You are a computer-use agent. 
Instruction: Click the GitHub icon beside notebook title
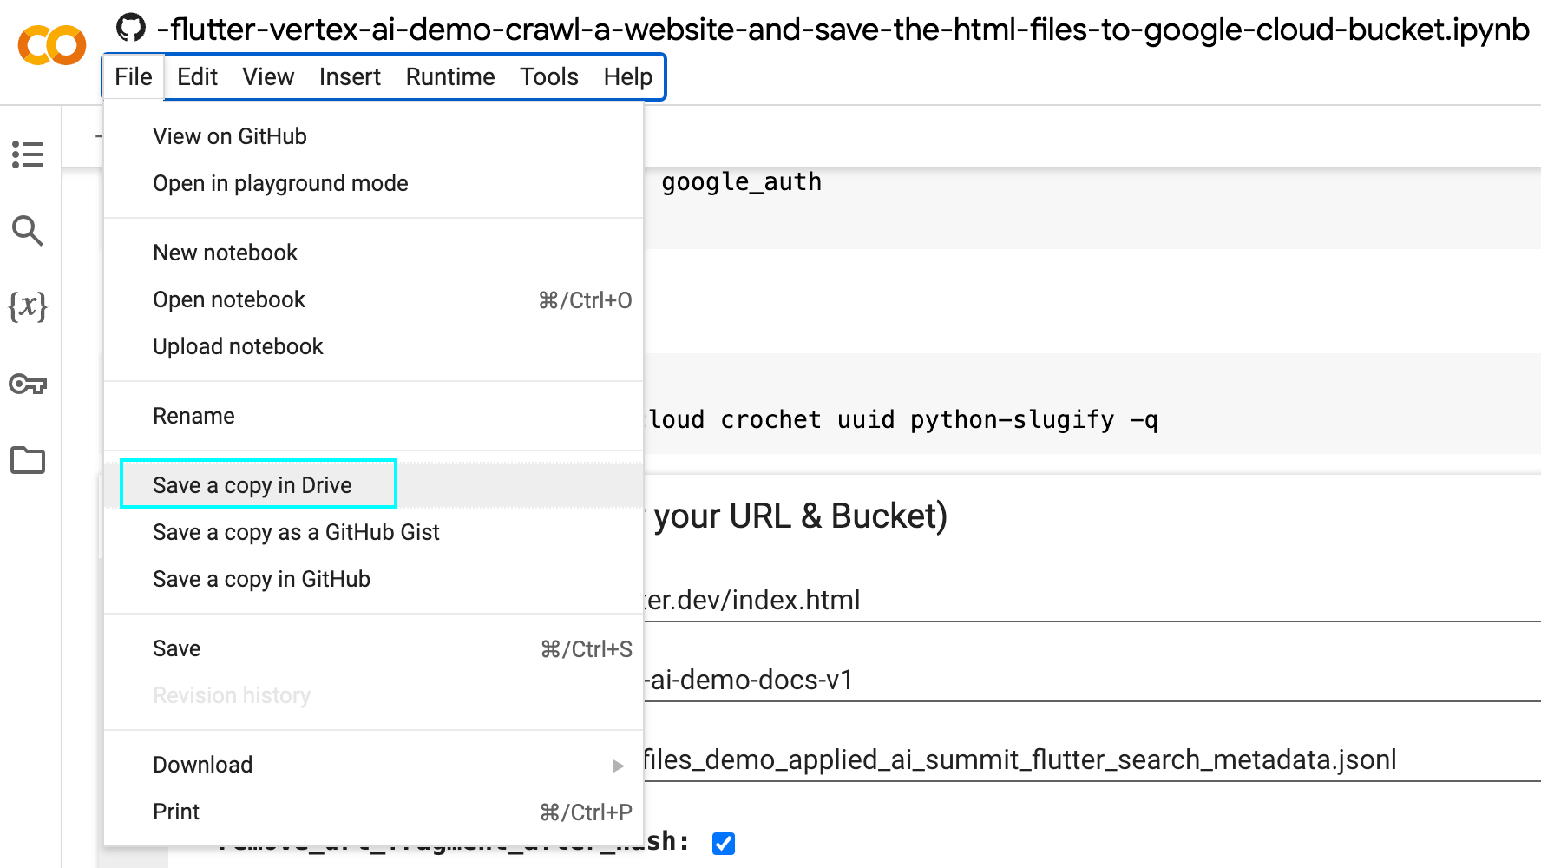click(x=131, y=29)
